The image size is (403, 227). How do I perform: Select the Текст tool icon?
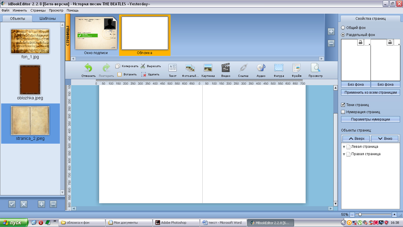pyautogui.click(x=173, y=68)
